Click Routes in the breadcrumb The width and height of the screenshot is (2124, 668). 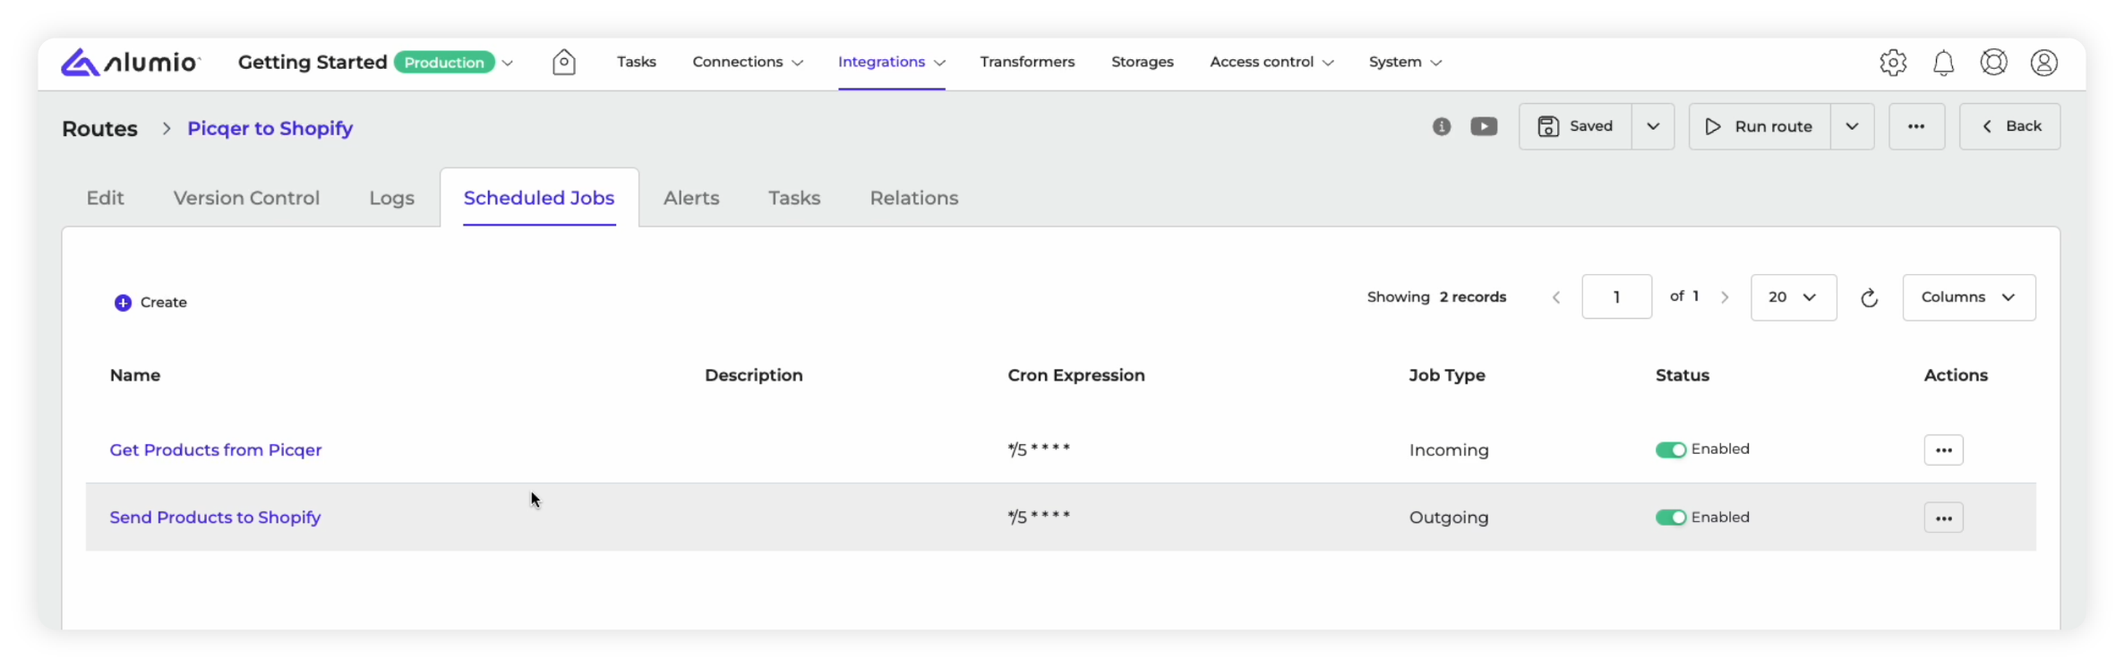click(x=99, y=128)
